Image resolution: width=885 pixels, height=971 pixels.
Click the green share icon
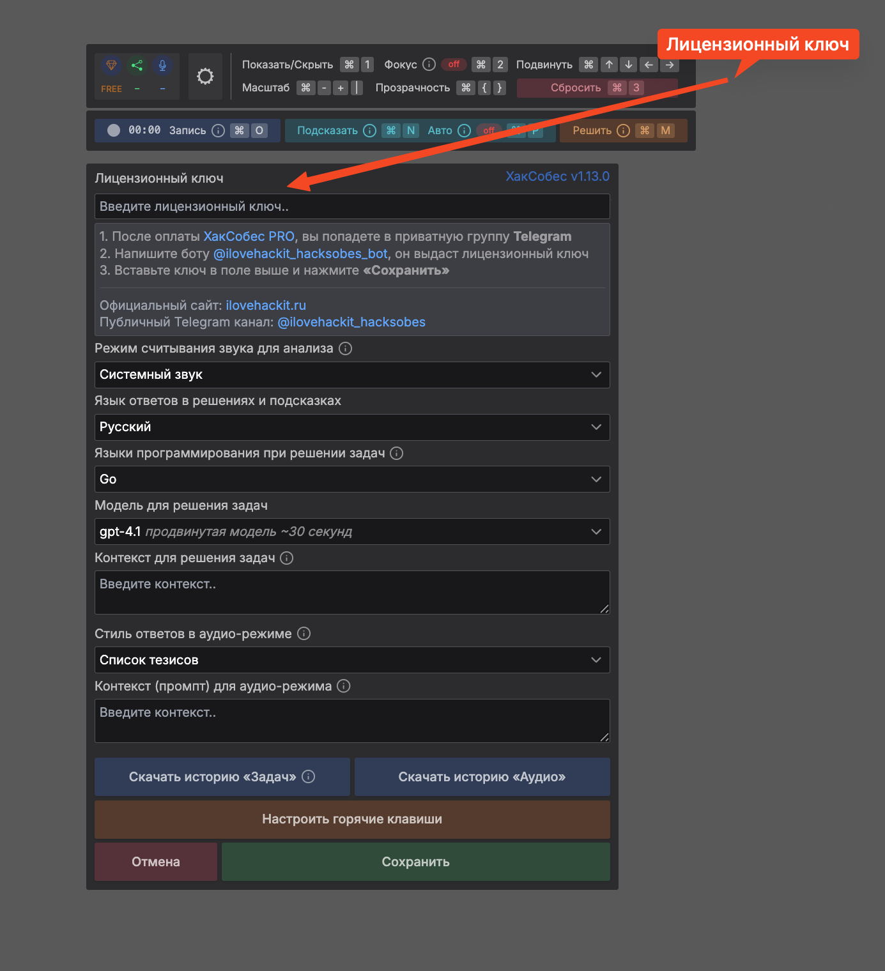[137, 65]
